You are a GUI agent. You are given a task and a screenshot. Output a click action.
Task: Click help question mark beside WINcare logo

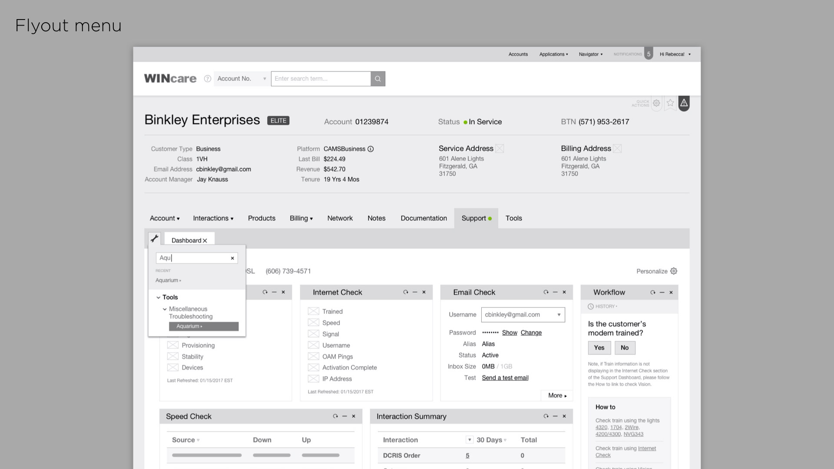pyautogui.click(x=208, y=79)
